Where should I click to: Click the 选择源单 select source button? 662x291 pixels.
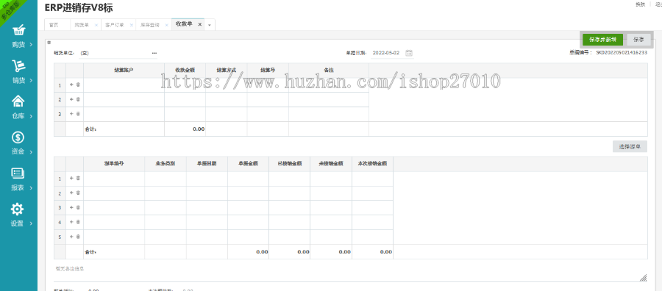pyautogui.click(x=630, y=147)
